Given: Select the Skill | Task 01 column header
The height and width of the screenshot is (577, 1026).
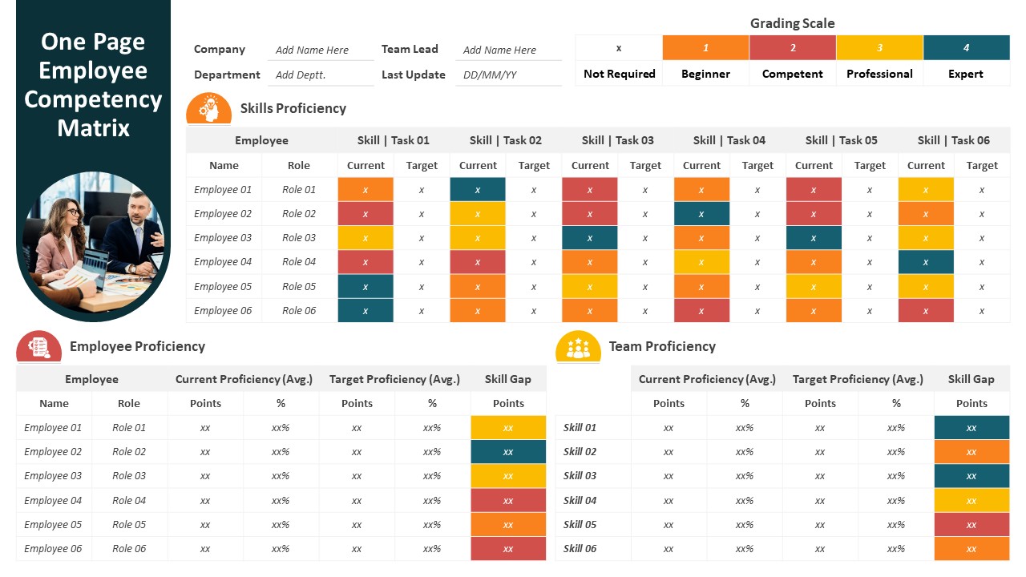Looking at the screenshot, I should [x=393, y=140].
